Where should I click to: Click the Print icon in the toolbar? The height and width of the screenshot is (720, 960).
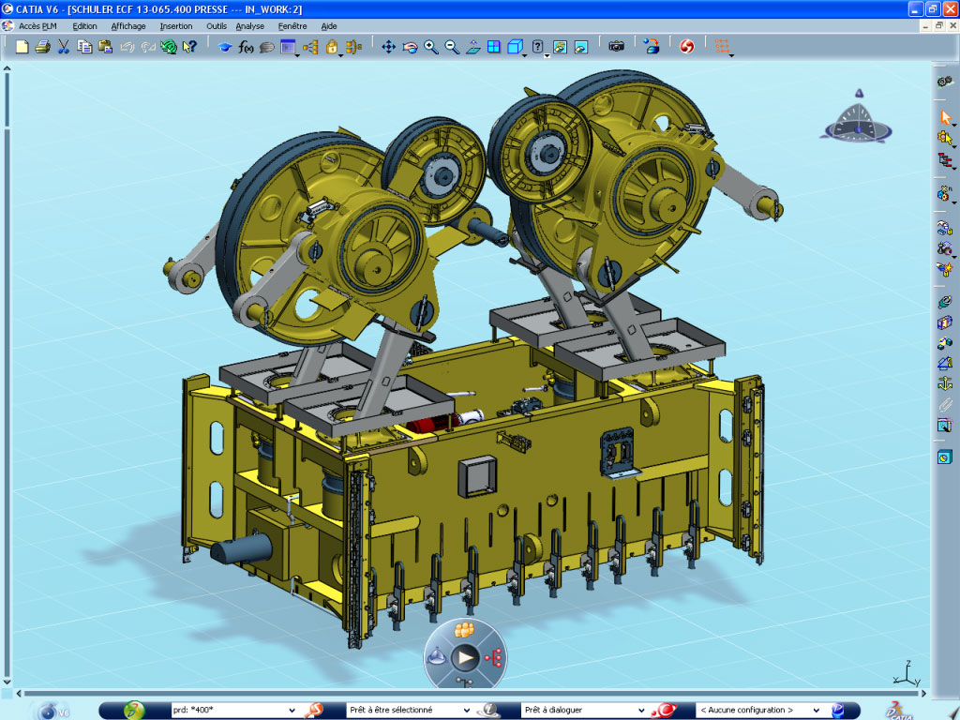pyautogui.click(x=42, y=46)
